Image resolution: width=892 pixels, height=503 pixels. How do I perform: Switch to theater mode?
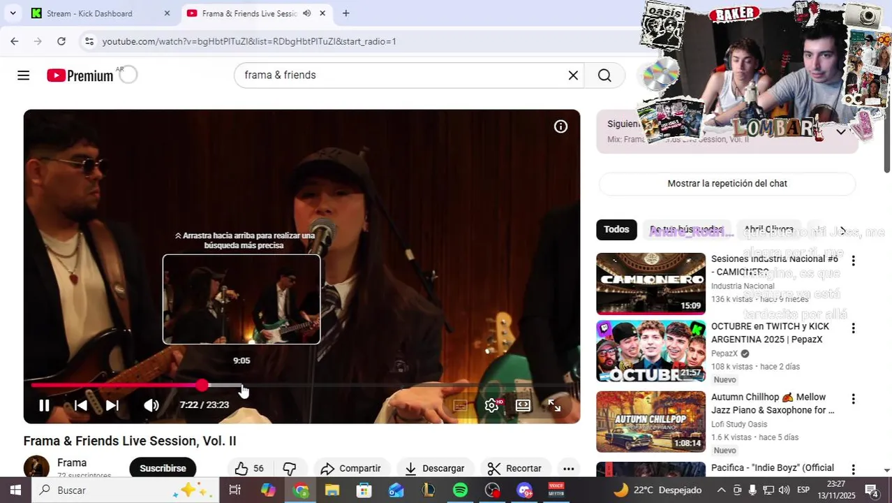(x=523, y=405)
